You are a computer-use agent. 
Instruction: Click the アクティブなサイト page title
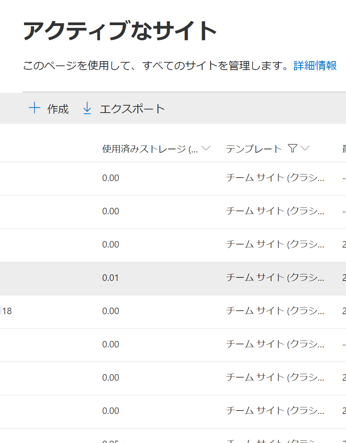(120, 29)
